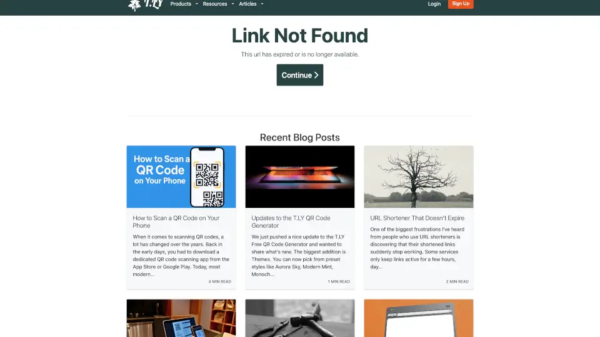Open the glowing laptop blog image
The width and height of the screenshot is (600, 337).
[300, 177]
